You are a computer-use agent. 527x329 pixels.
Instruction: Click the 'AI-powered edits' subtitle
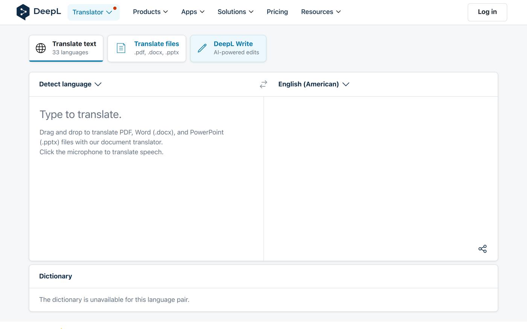click(x=236, y=52)
